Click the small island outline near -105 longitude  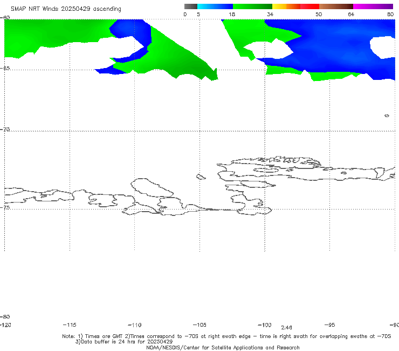tap(201, 177)
